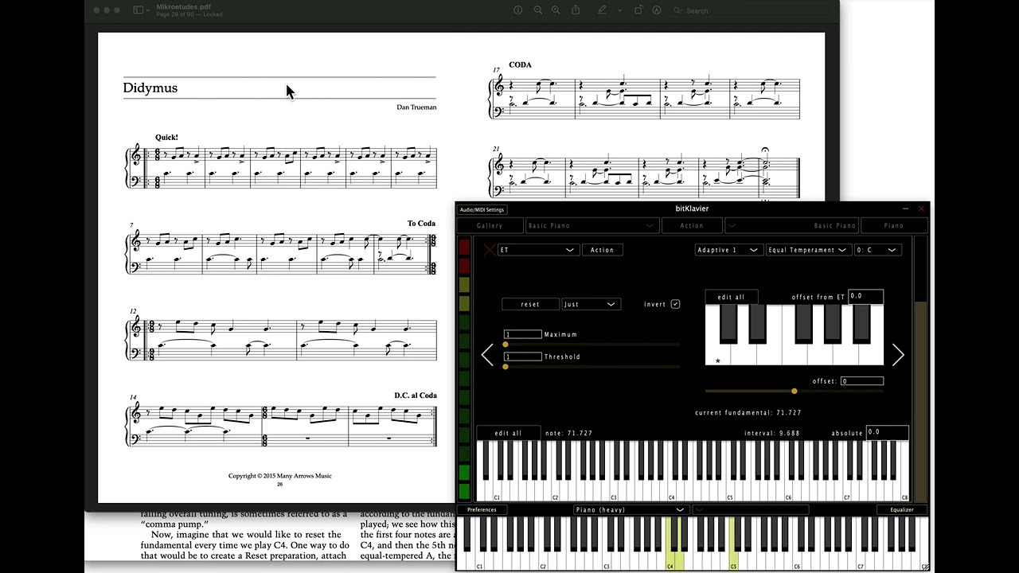The image size is (1019, 573).
Task: Adjust the Threshold slider
Action: coord(591,367)
